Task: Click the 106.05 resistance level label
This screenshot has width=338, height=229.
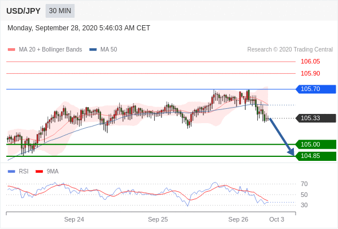Action: (311, 62)
